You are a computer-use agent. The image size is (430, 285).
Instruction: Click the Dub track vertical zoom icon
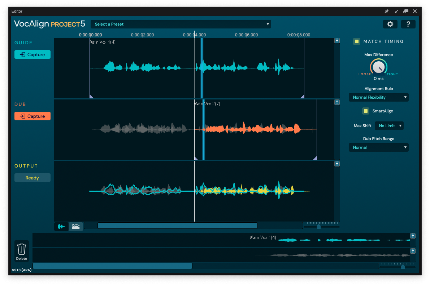tap(337, 102)
